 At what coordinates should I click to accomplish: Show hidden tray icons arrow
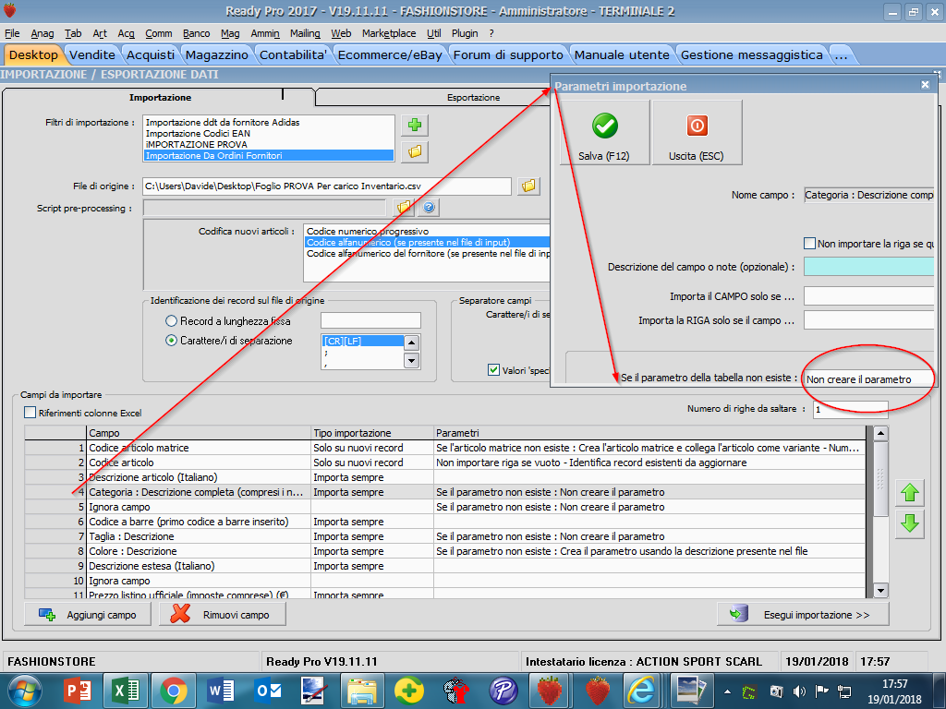click(x=728, y=691)
